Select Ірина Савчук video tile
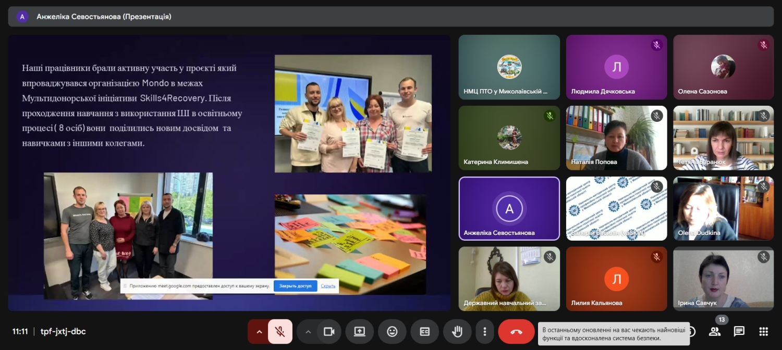This screenshot has height=350, width=782. pos(722,279)
